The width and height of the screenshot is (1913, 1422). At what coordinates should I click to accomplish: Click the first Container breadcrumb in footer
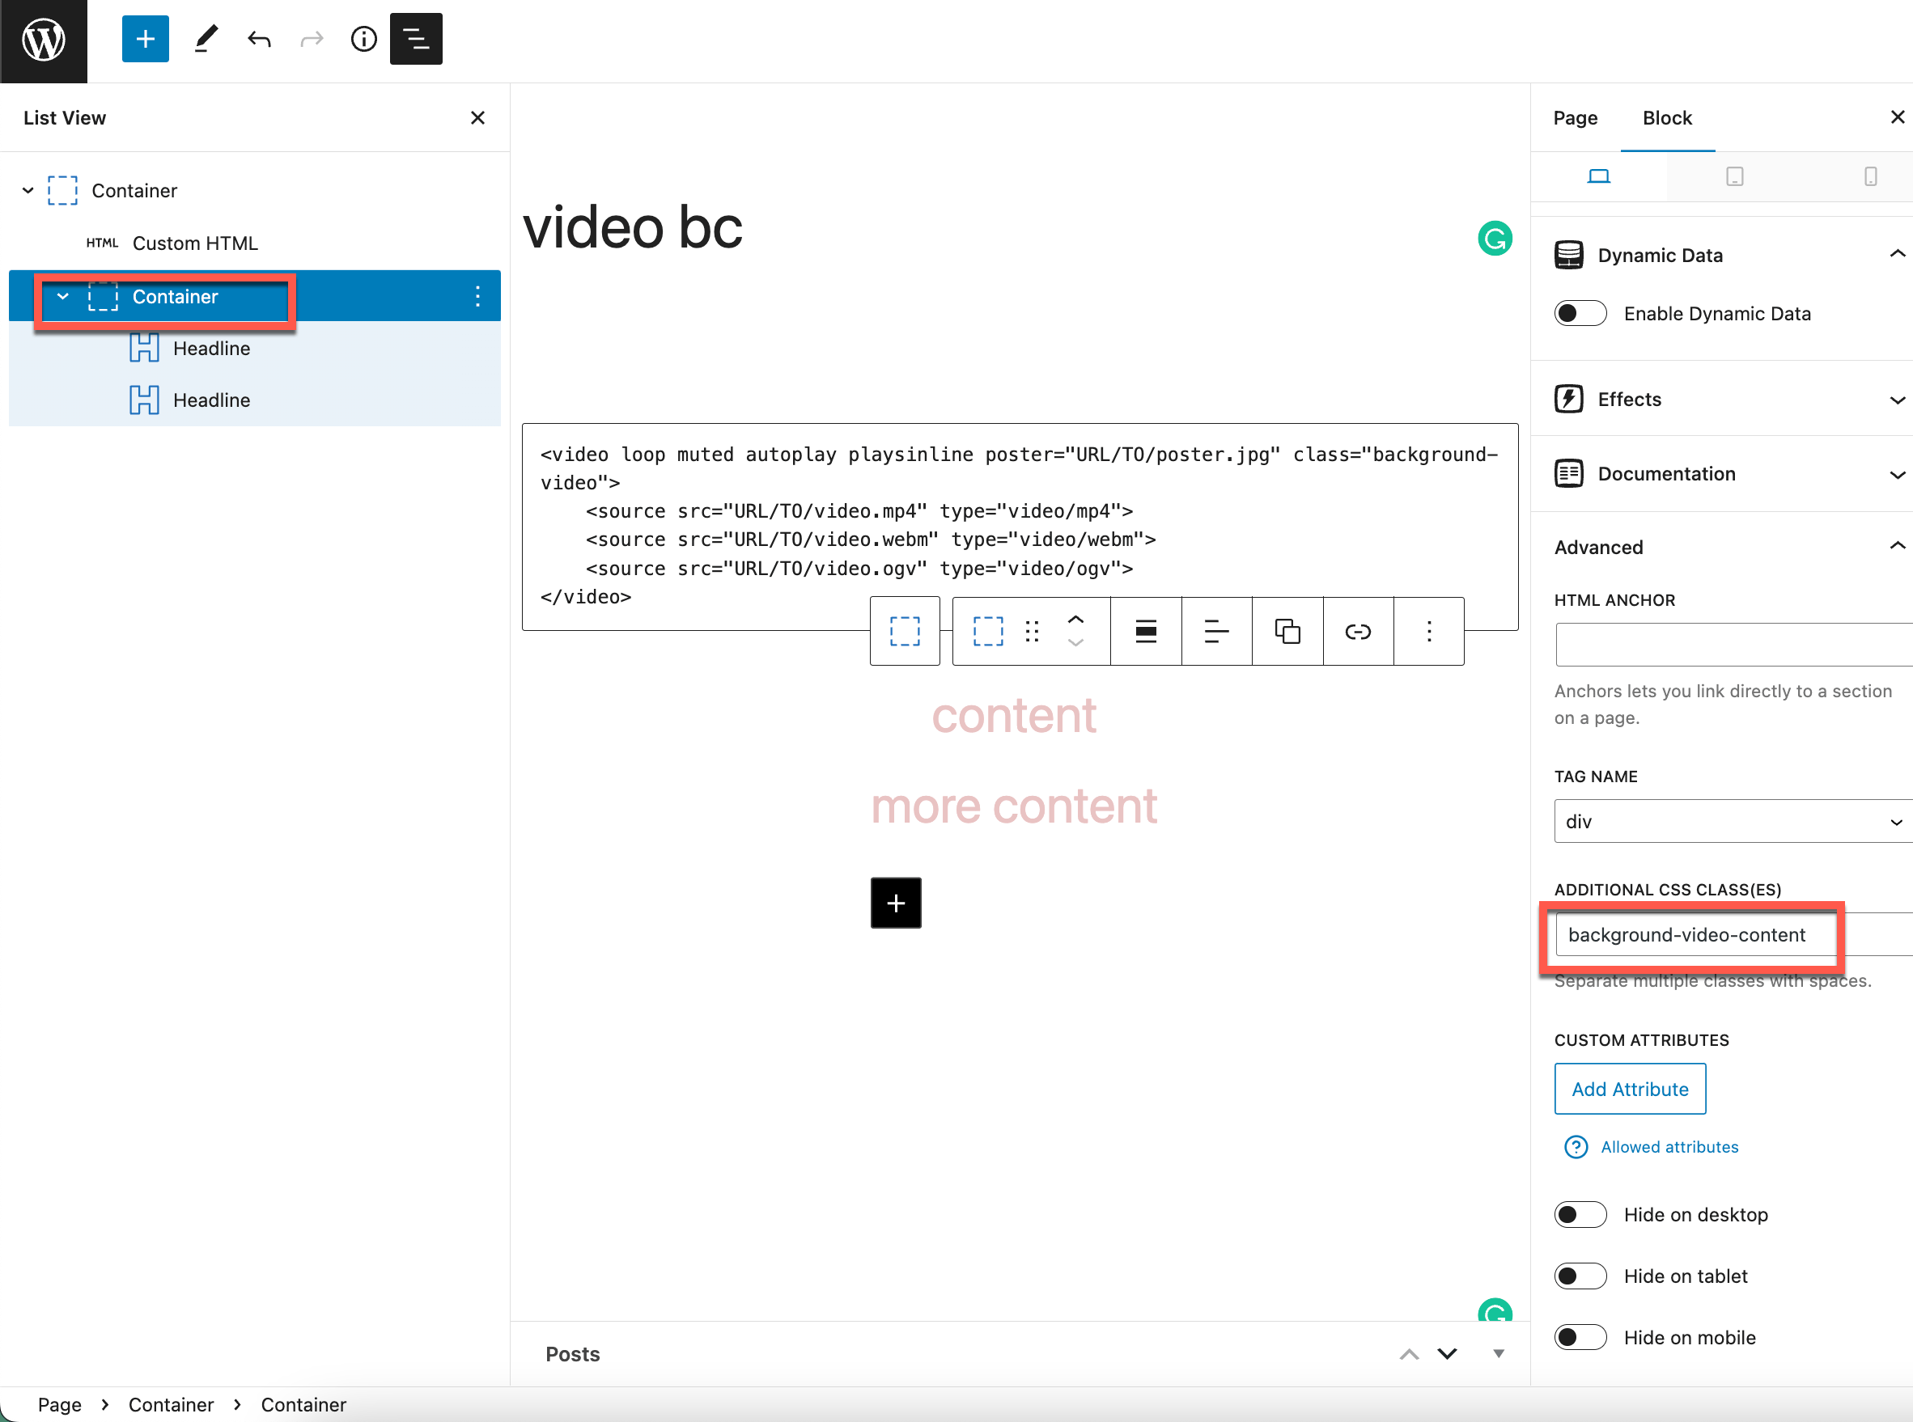(x=171, y=1405)
